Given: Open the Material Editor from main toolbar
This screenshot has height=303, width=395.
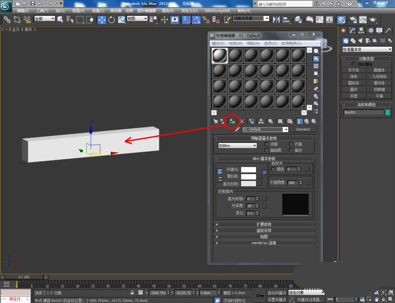Looking at the screenshot, I should 341,20.
